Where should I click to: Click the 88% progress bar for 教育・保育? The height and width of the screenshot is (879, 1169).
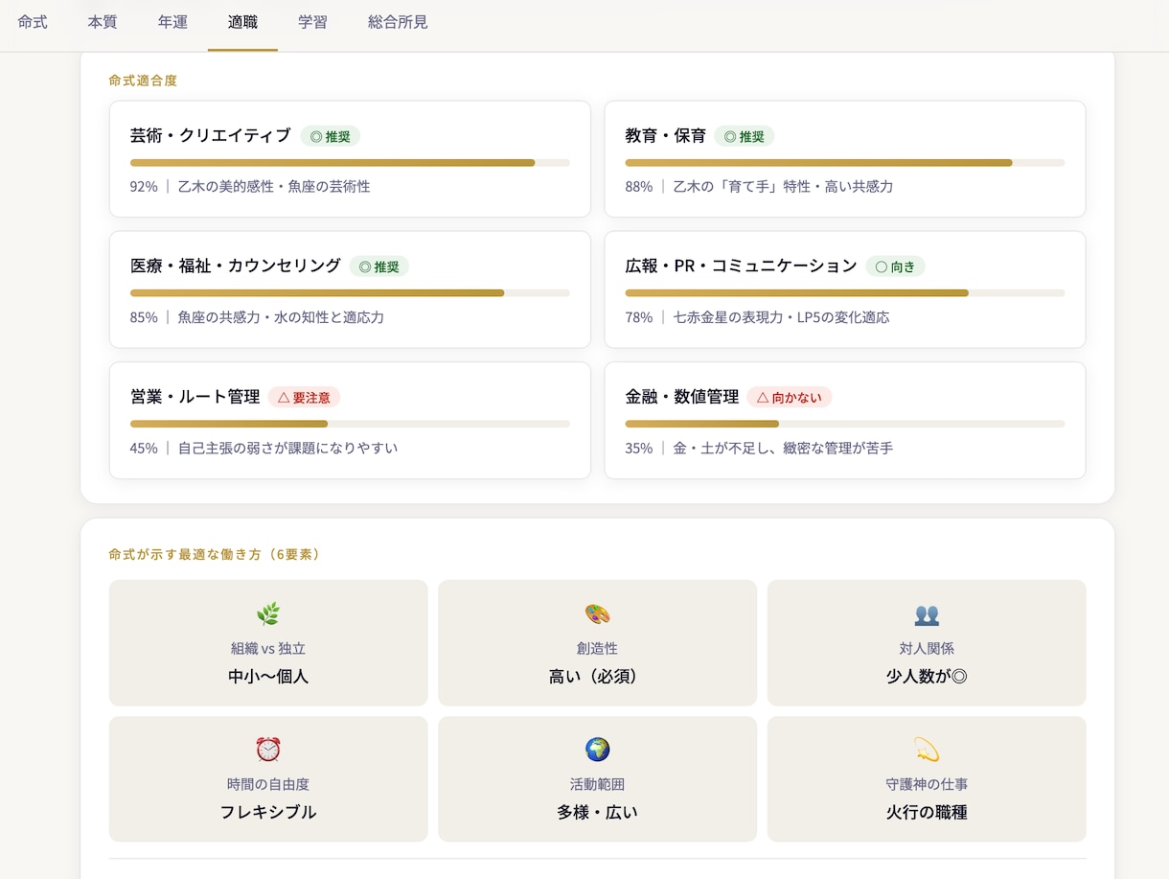tap(845, 163)
